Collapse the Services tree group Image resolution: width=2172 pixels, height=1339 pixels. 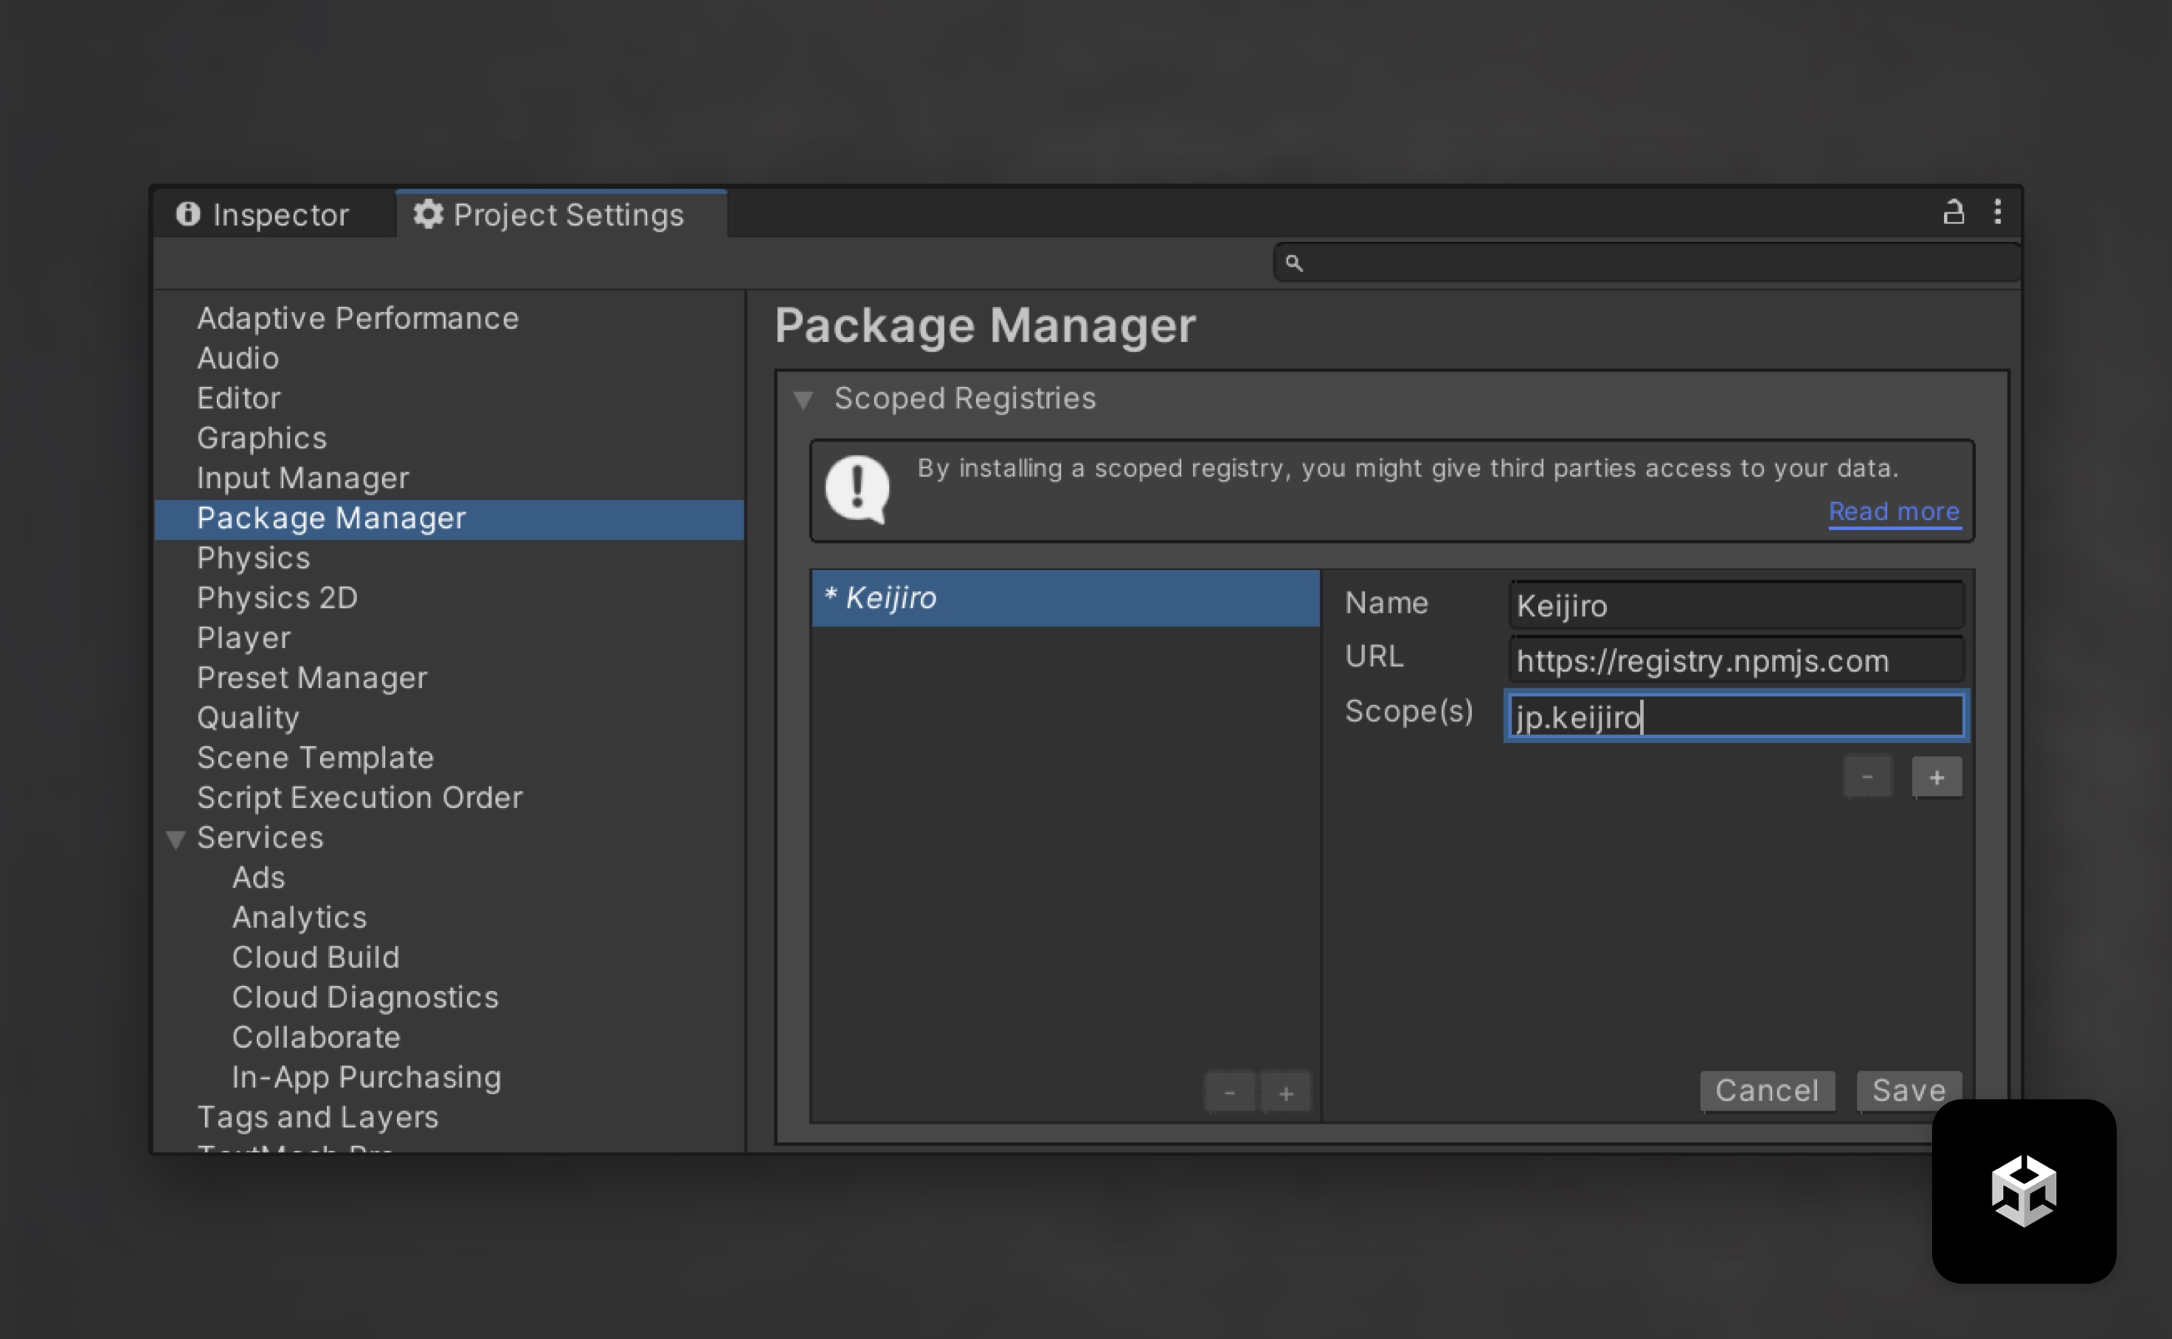pos(176,838)
